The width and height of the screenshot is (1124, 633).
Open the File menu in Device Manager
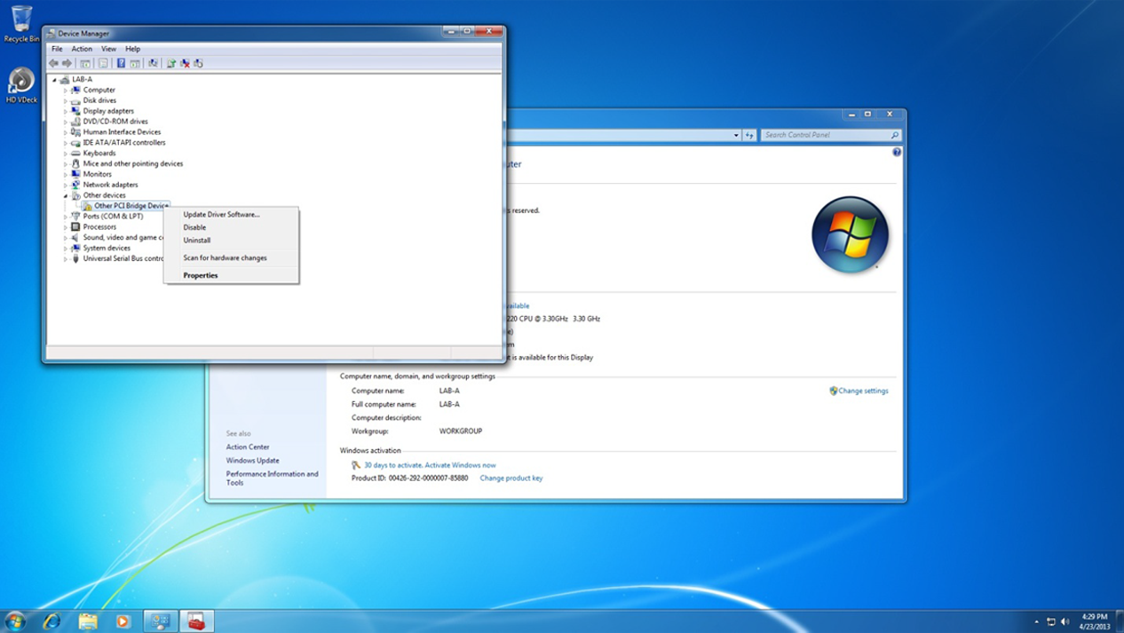click(x=57, y=49)
